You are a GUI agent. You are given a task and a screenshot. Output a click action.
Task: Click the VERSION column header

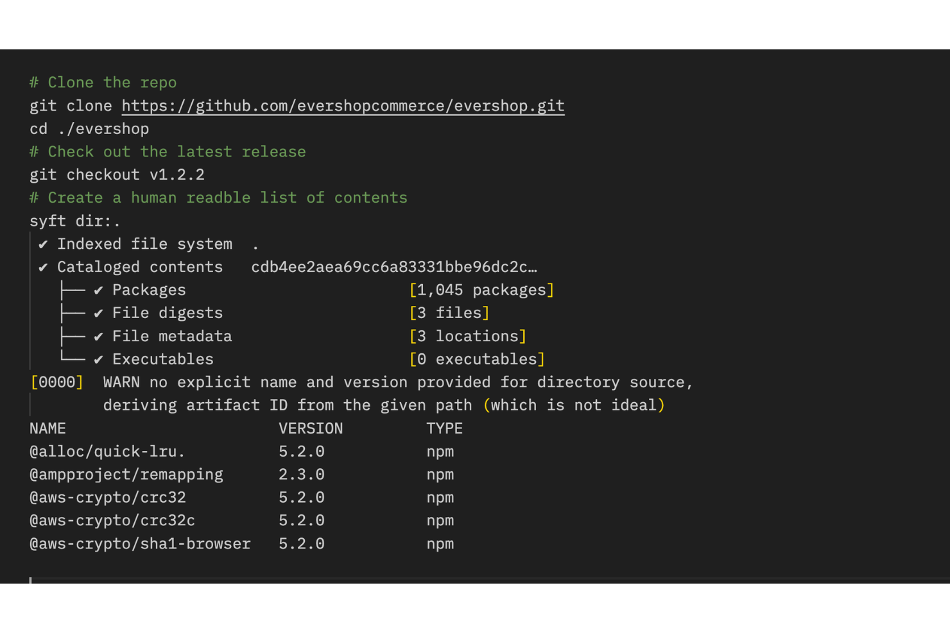click(311, 429)
